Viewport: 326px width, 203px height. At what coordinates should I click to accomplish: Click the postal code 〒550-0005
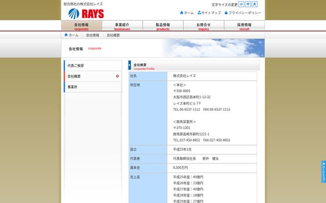(x=181, y=91)
